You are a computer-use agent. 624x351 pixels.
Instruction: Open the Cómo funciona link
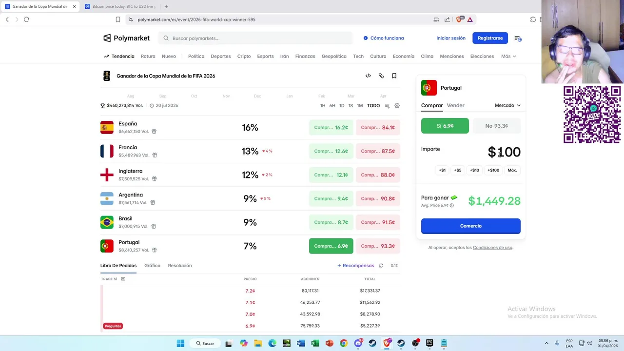384,38
